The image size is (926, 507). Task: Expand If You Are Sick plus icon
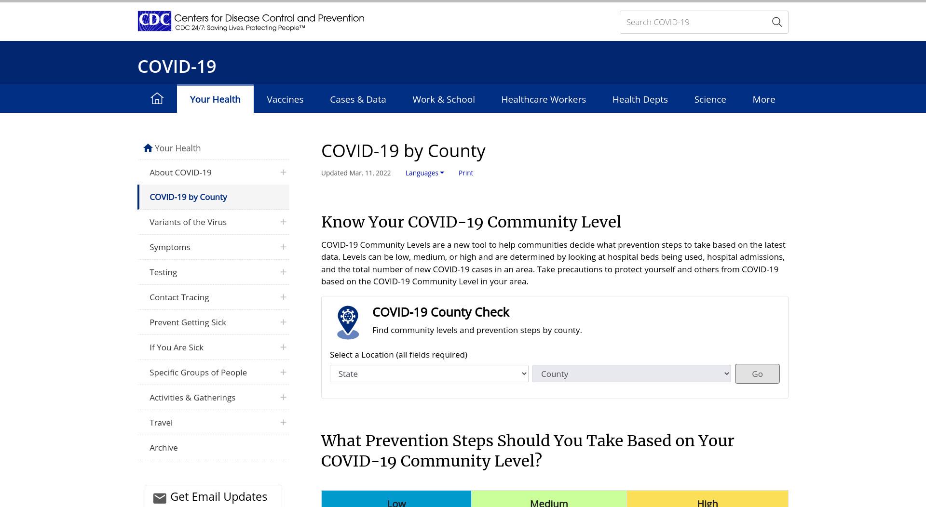(x=283, y=347)
